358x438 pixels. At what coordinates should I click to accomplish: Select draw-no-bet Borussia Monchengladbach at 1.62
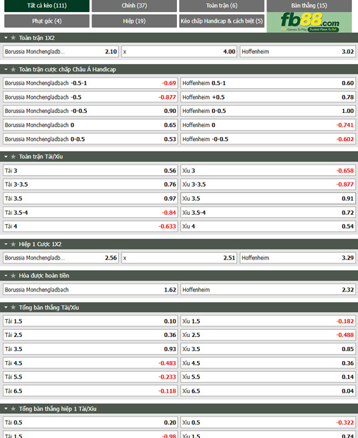point(90,290)
